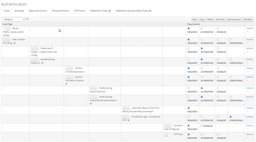Set Confirm Link Existing Account to ALTERNATIVE
The width and height of the screenshot is (256, 142).
point(202,68)
